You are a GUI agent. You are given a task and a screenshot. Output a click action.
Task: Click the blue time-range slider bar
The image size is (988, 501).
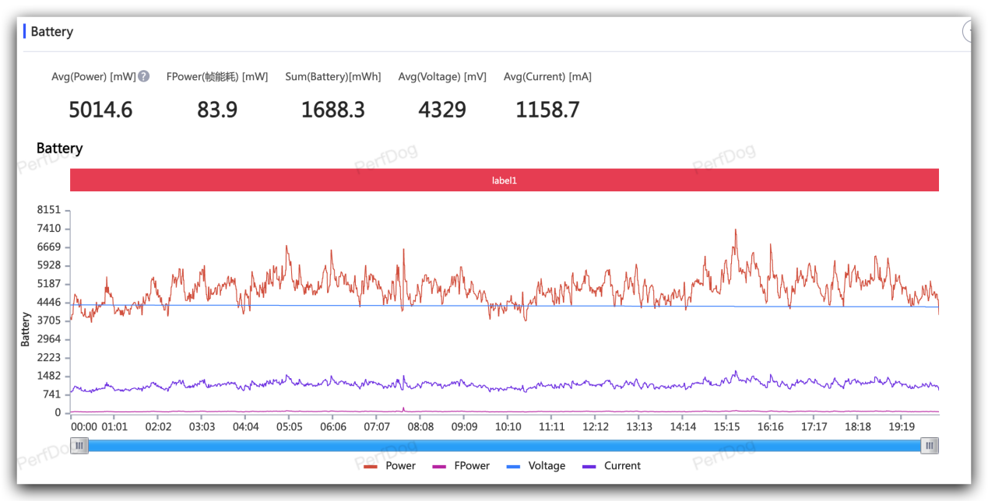[x=505, y=446]
